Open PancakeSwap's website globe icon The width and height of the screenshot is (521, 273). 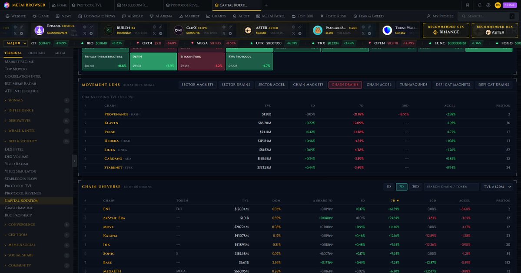coord(363,27)
